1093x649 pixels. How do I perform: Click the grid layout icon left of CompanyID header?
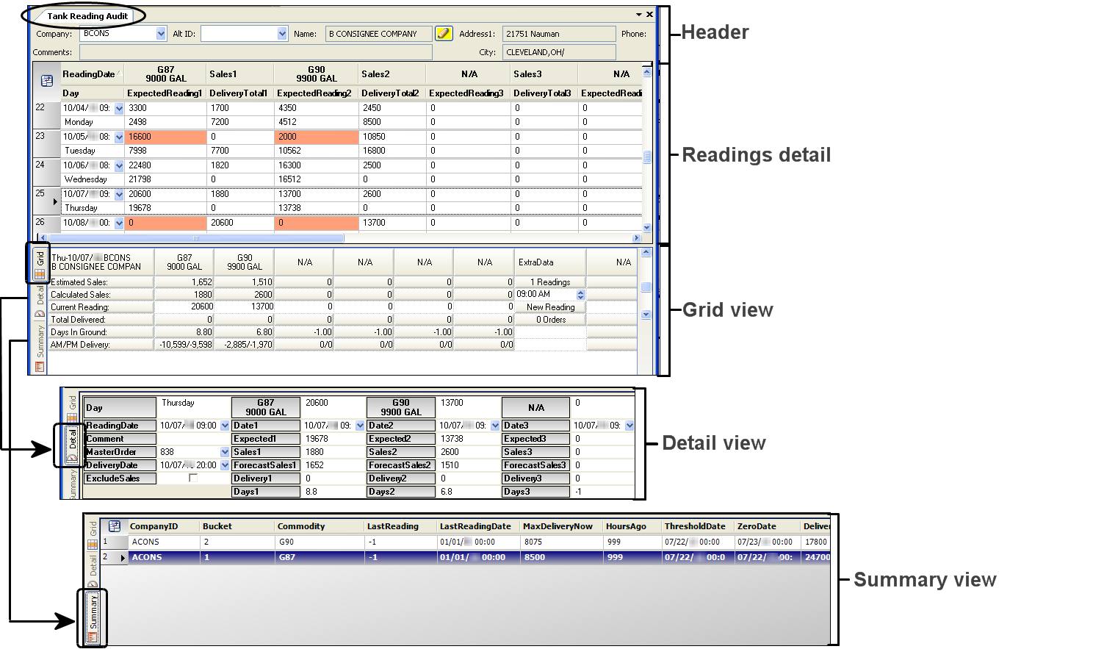pos(115,526)
